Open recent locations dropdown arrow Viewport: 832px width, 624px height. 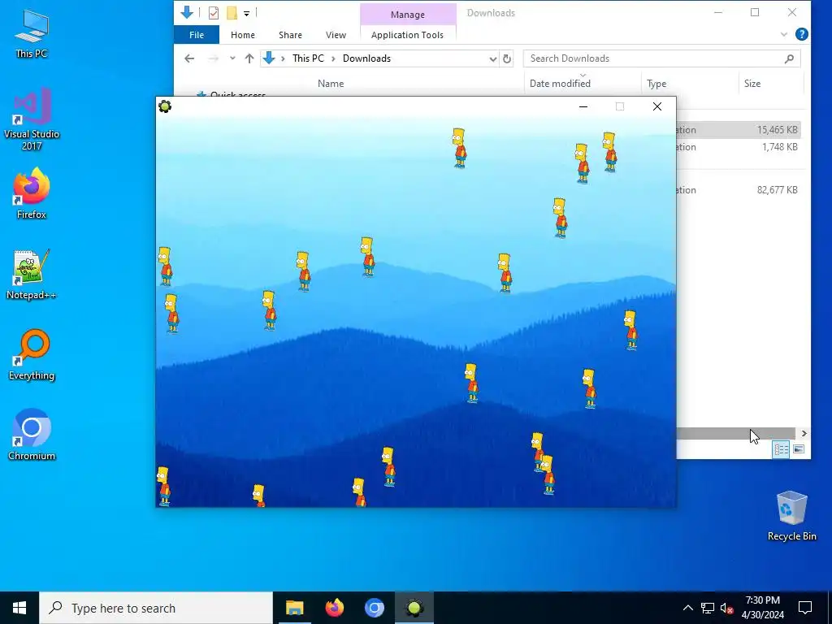tap(232, 58)
